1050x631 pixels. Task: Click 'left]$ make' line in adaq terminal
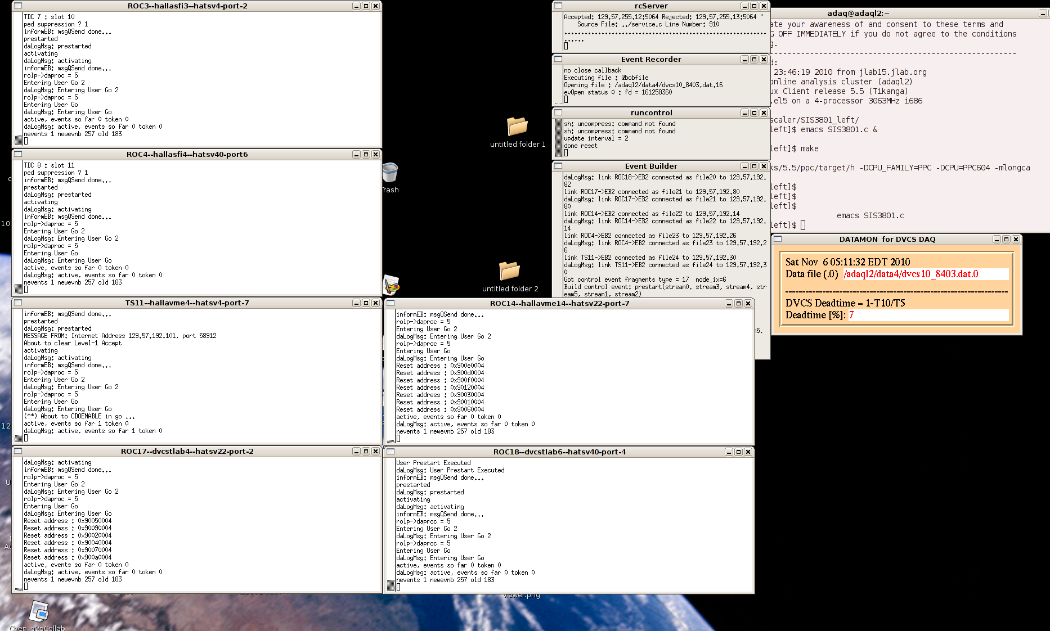(x=795, y=148)
